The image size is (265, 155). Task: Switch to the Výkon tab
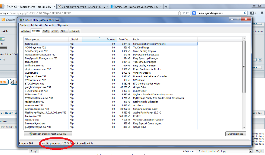[x=55, y=31]
